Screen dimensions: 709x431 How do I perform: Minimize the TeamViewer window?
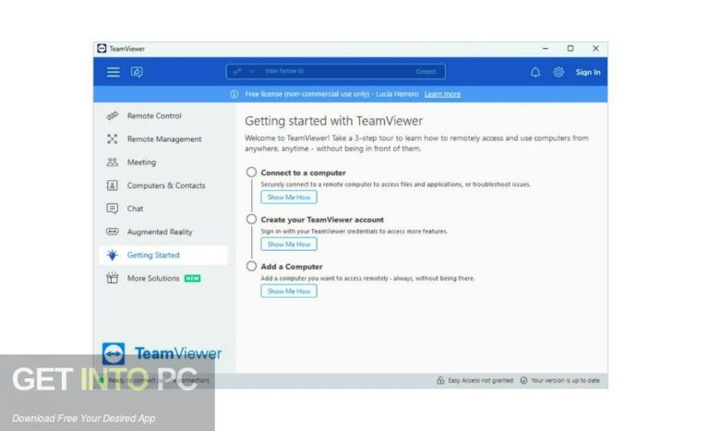546,48
